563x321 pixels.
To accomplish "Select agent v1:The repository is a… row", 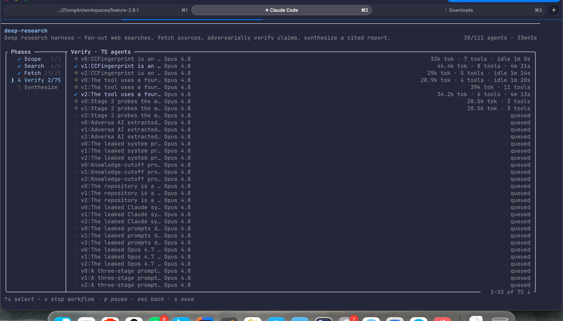I will (x=302, y=193).
